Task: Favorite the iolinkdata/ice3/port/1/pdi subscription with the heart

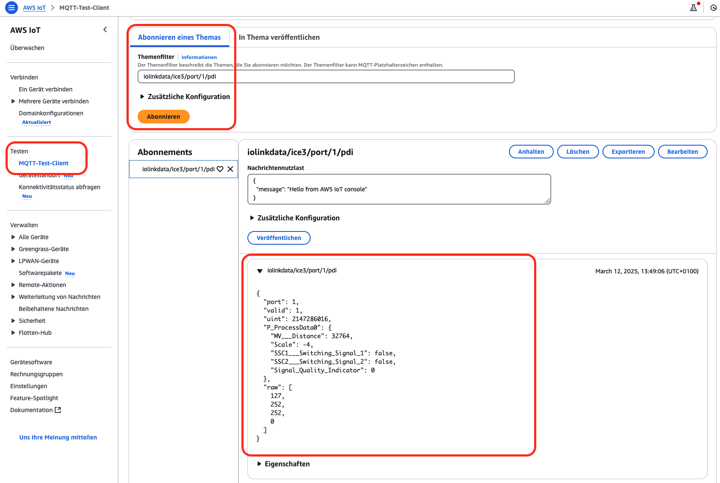Action: (x=220, y=169)
